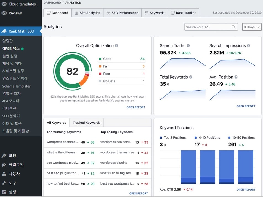This screenshot has width=263, height=197.
Task: Click the SEO Performance eye icon
Action: click(x=108, y=13)
